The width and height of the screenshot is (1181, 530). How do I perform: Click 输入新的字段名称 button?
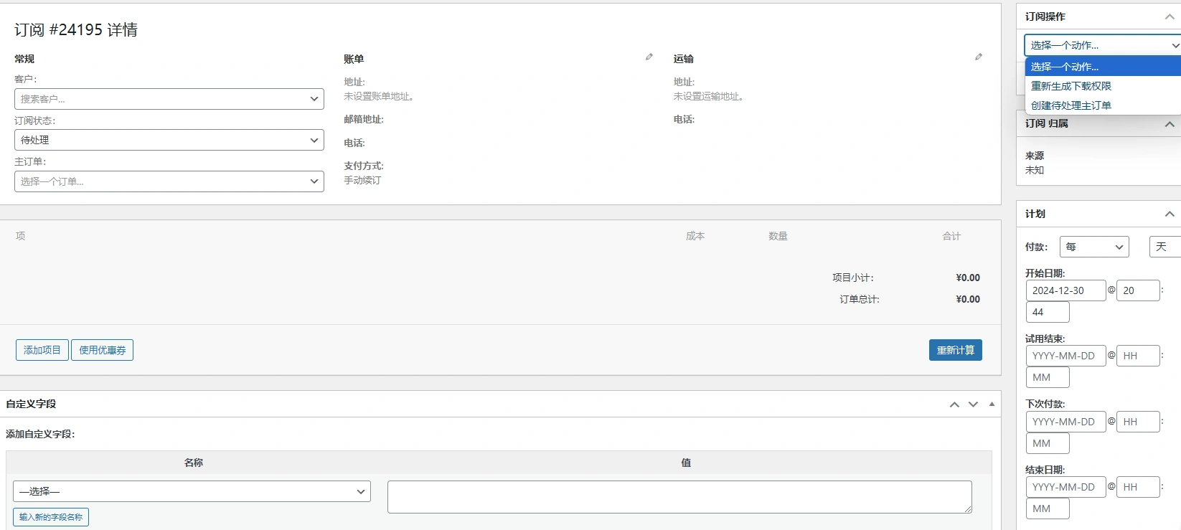51,517
